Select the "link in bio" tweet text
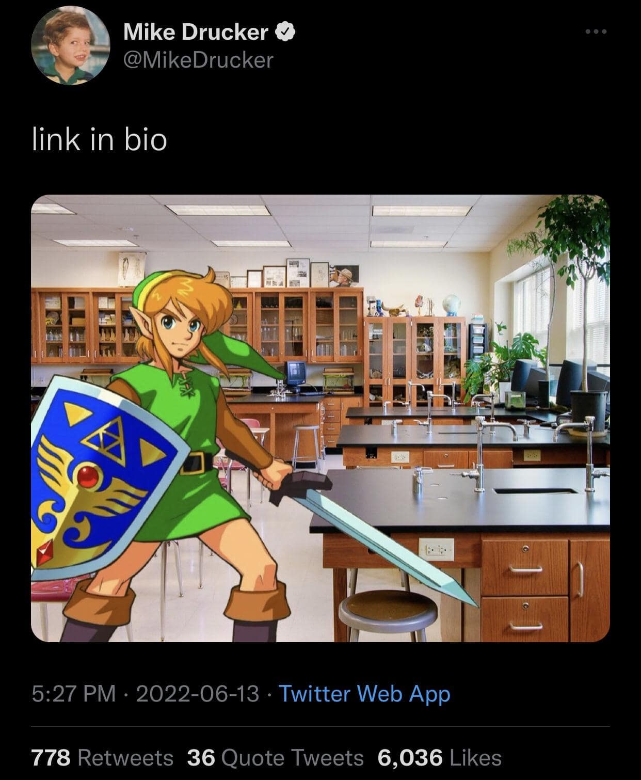The image size is (641, 780). [100, 139]
